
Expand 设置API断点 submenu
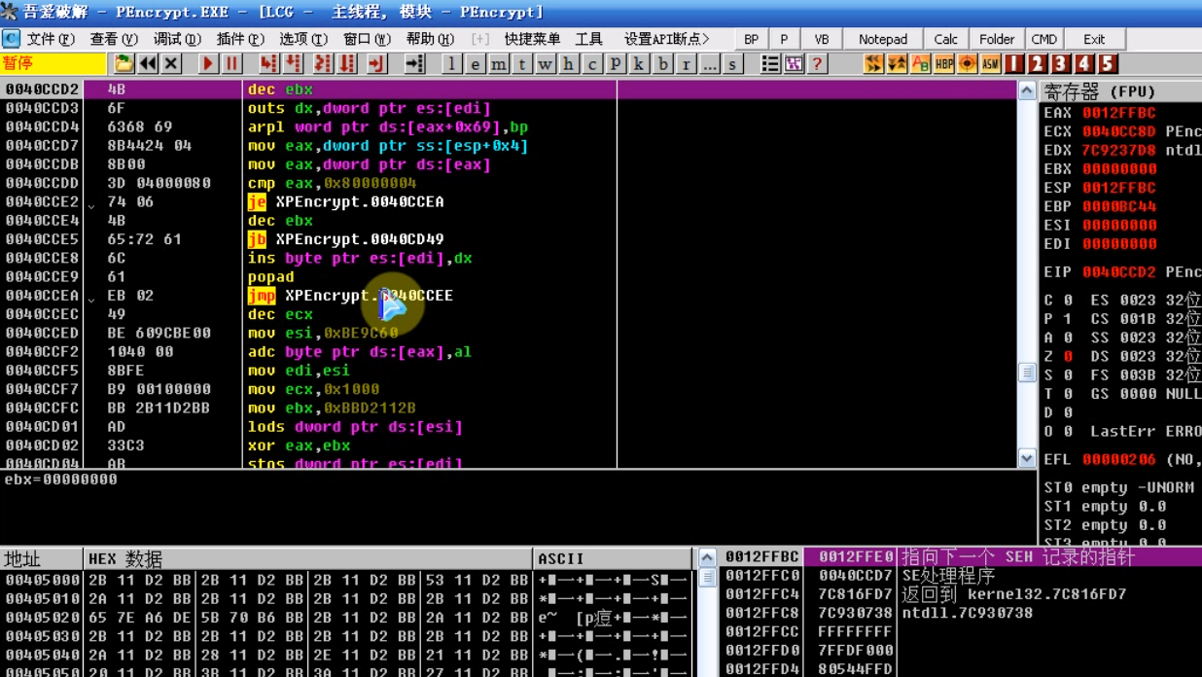point(666,39)
